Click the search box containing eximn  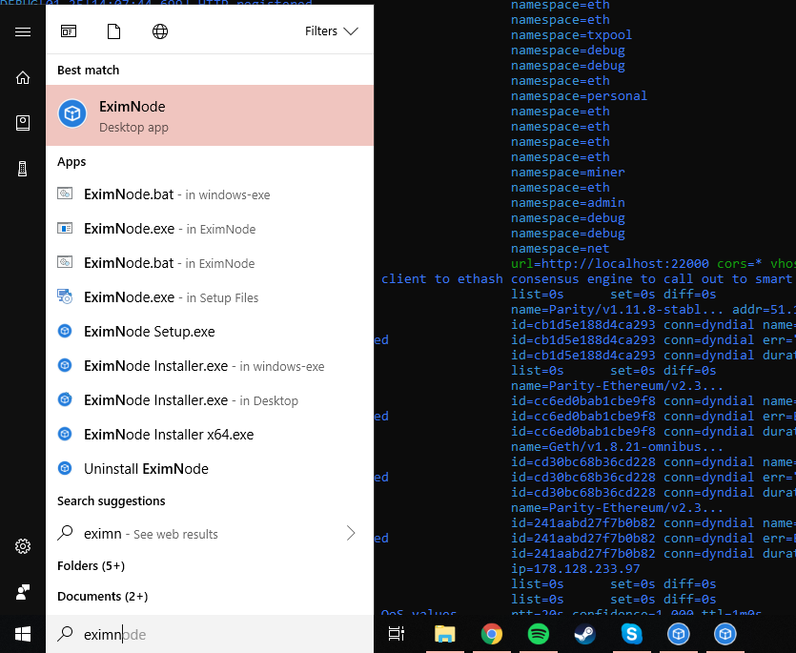pyautogui.click(x=210, y=634)
